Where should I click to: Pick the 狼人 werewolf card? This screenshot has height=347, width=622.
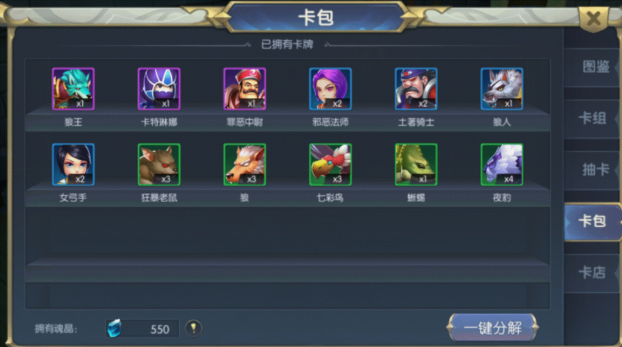pyautogui.click(x=501, y=89)
